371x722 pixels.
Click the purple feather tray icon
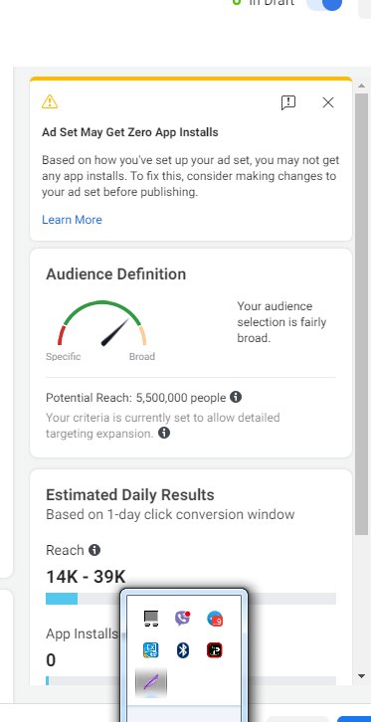coord(151,682)
